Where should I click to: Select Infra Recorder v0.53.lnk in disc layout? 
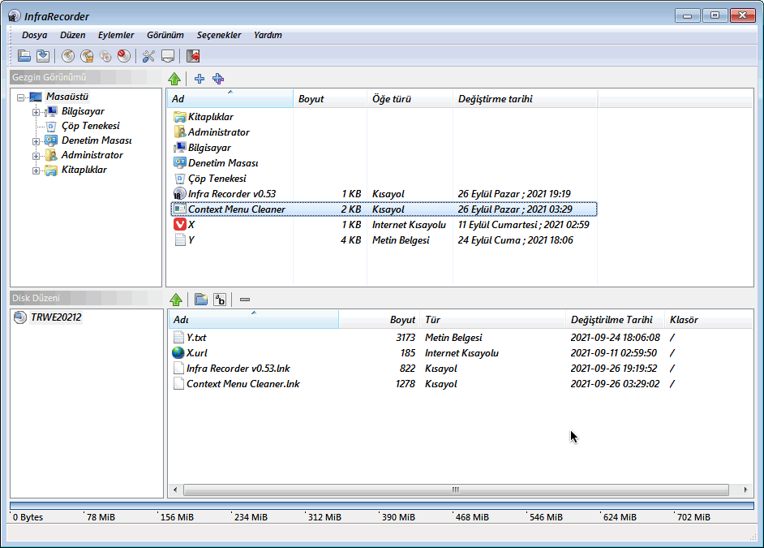coord(238,369)
